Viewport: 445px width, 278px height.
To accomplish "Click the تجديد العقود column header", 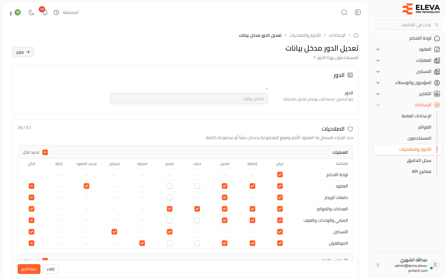I will pyautogui.click(x=87, y=164).
